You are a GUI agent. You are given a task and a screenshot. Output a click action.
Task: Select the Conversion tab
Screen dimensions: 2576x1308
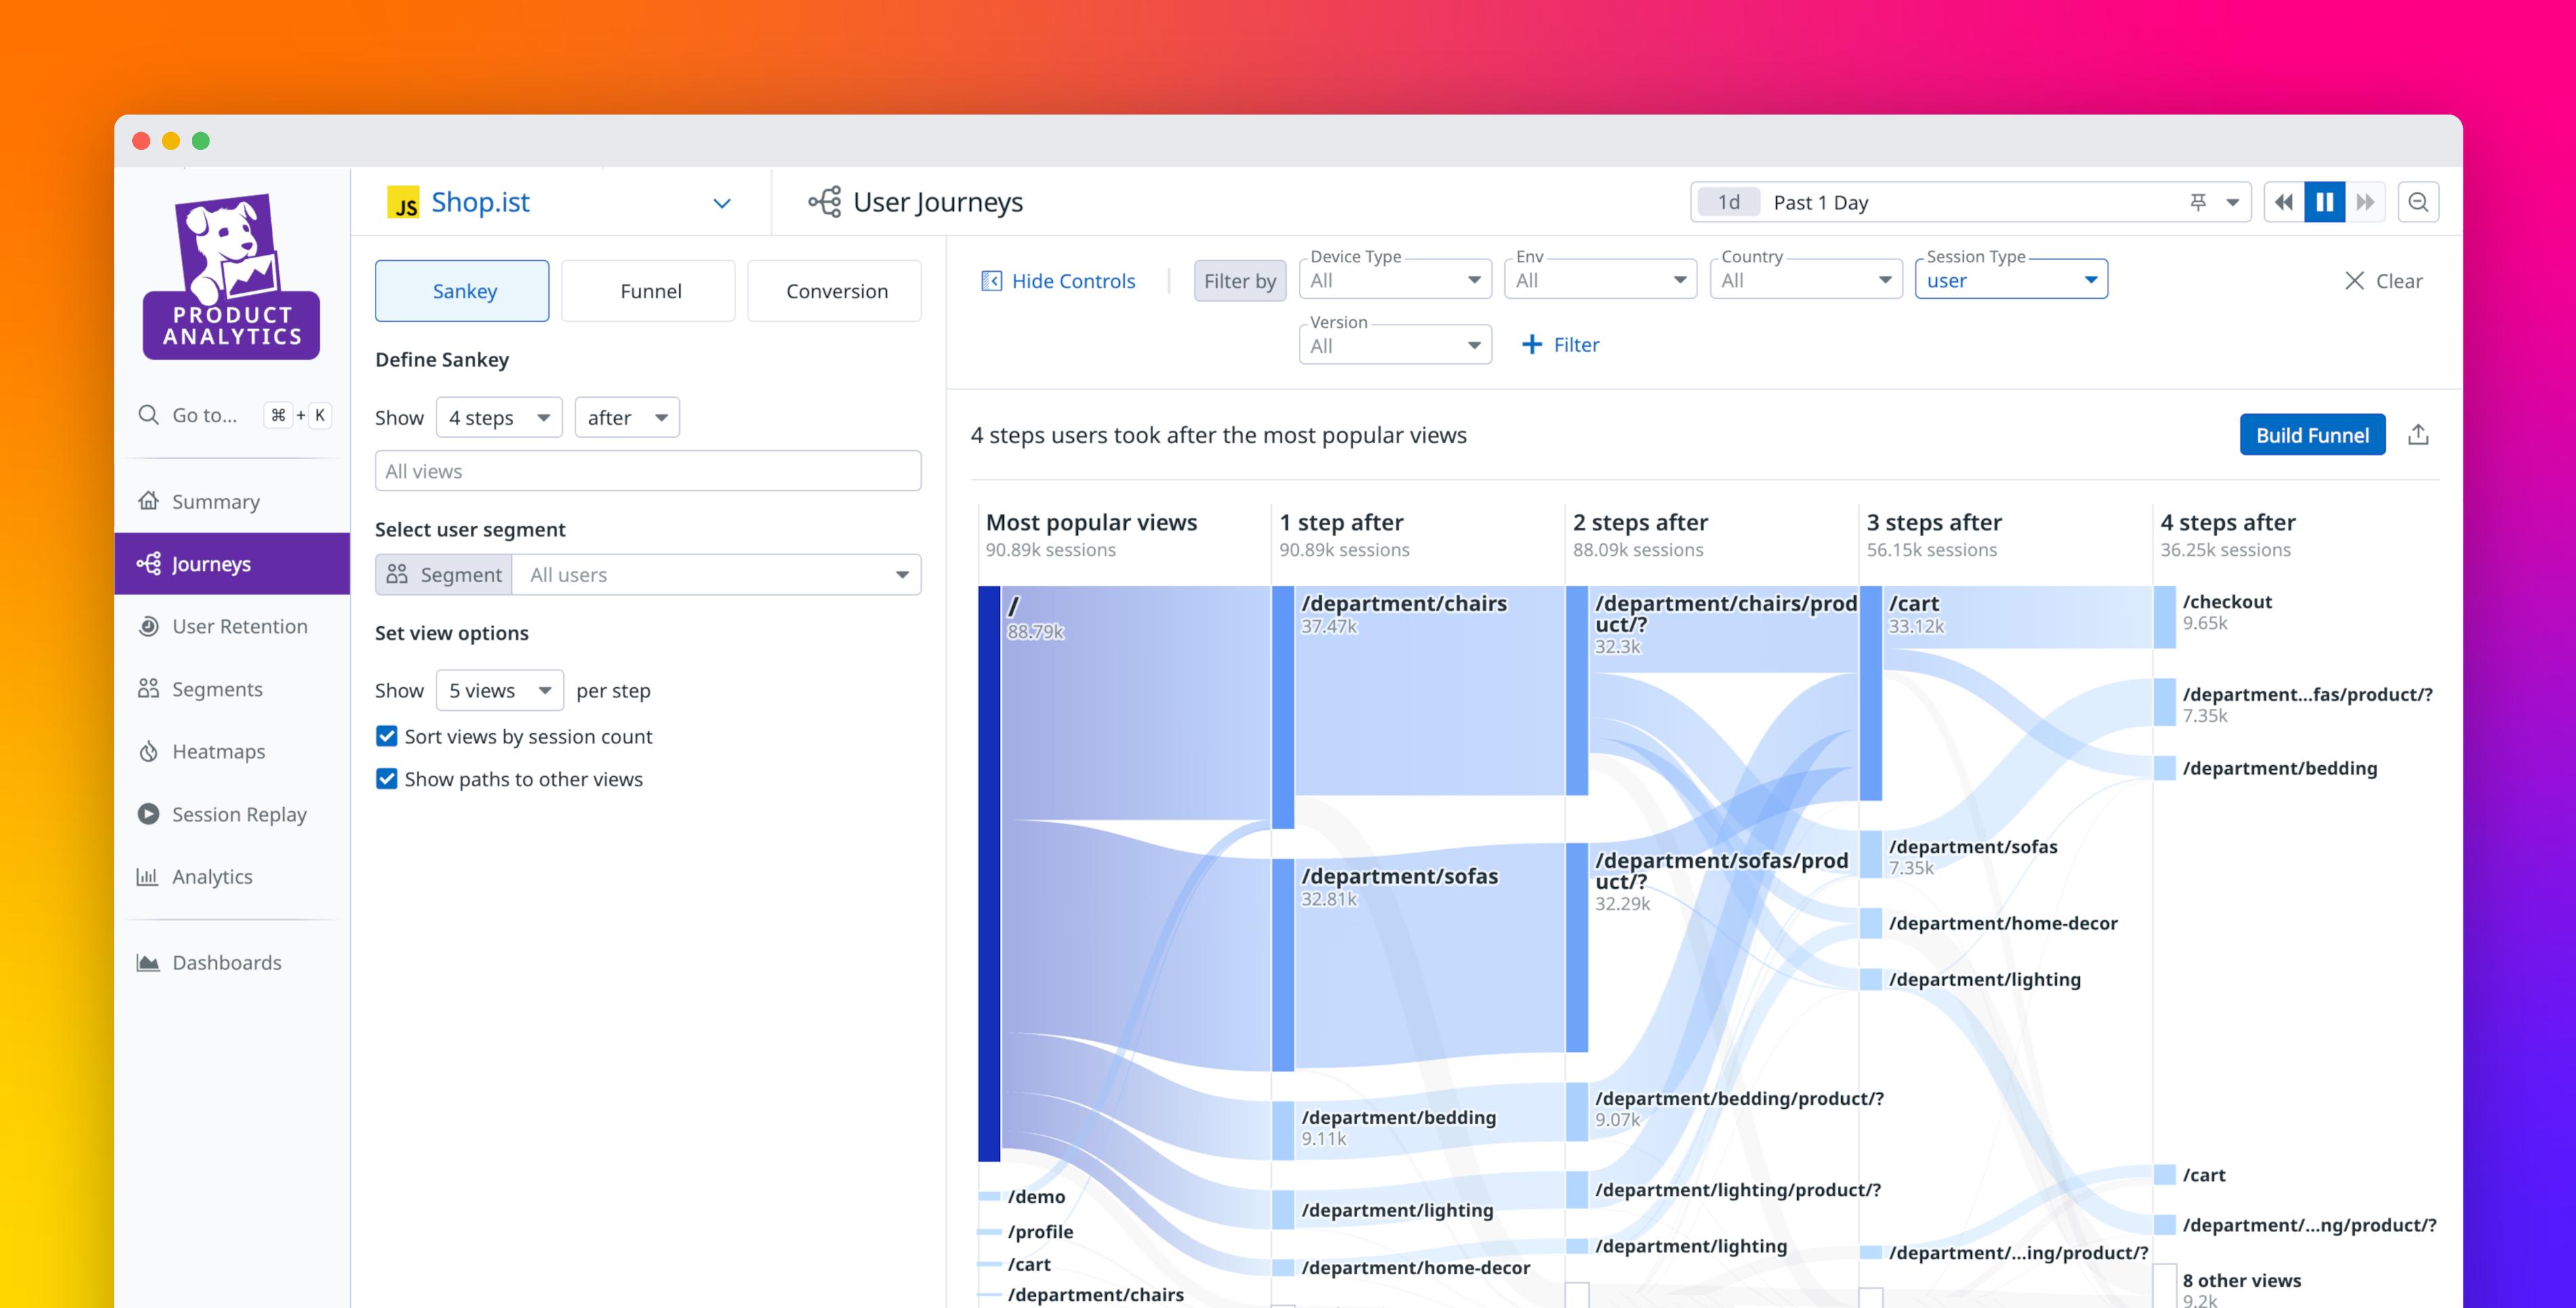pos(835,290)
